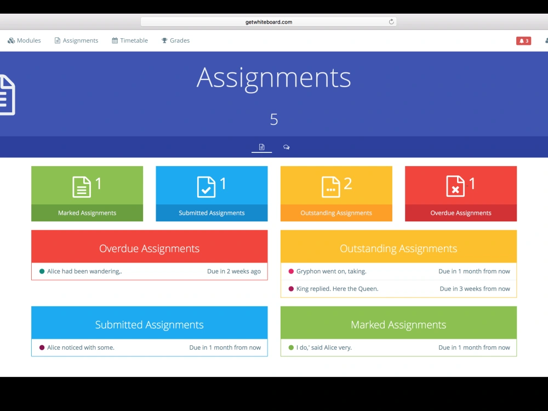The height and width of the screenshot is (411, 548).
Task: Click 'Due in 3 weeks from now' text
Action: pyautogui.click(x=475, y=289)
